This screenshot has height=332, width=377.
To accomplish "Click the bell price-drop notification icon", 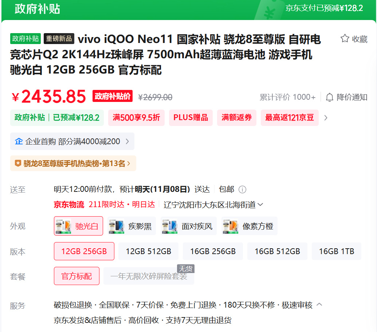I will coord(329,97).
